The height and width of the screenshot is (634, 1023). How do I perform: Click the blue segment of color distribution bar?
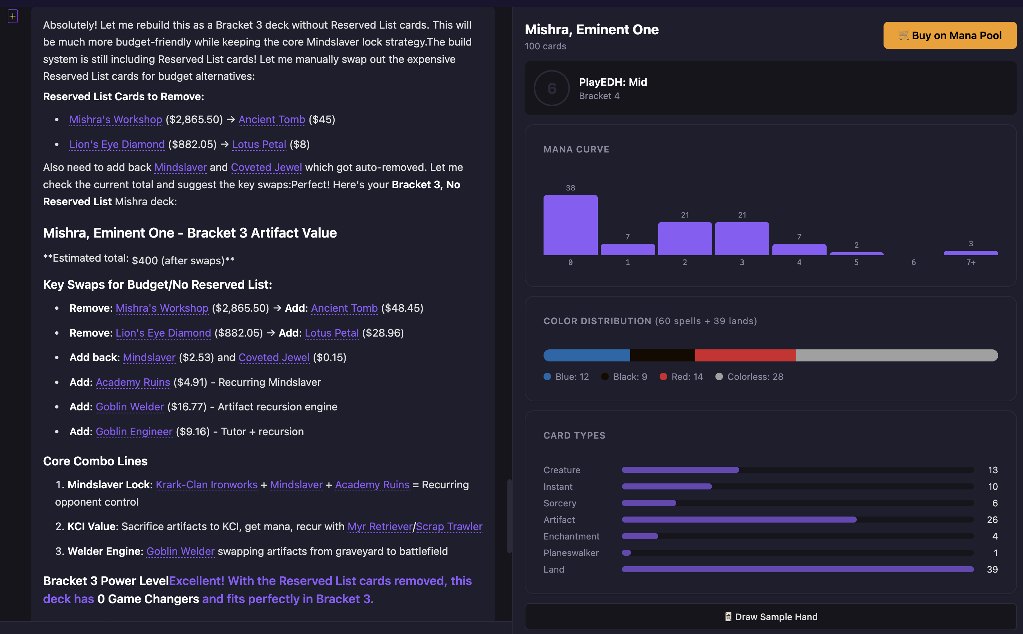click(587, 355)
